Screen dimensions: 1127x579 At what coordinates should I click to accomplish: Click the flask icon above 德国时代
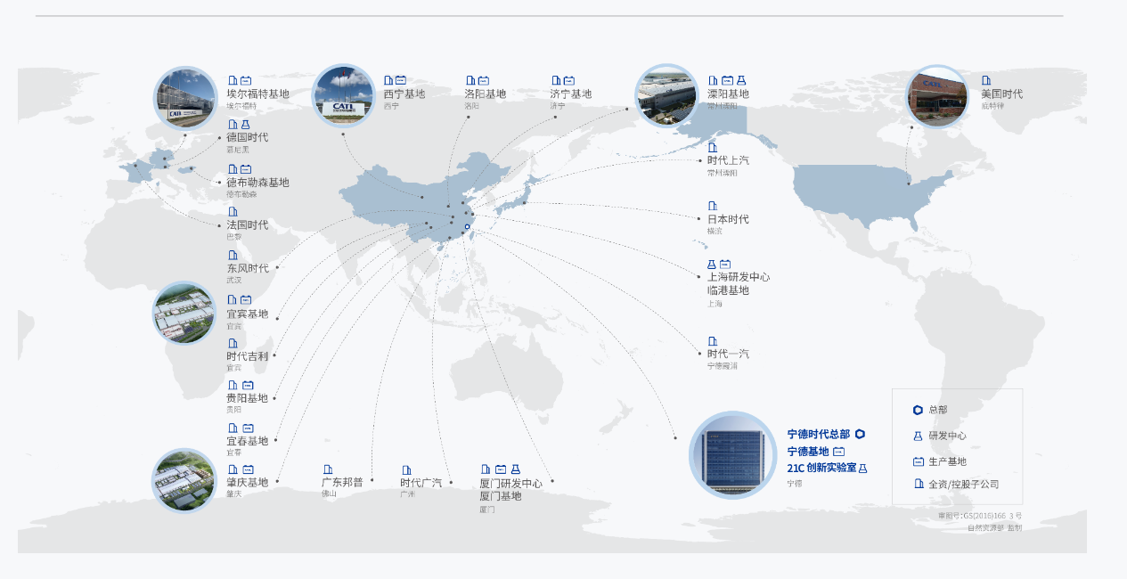(245, 125)
